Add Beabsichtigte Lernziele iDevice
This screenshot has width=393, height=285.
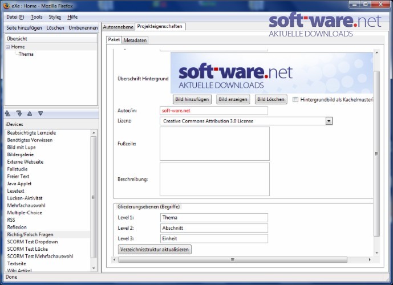click(31, 133)
